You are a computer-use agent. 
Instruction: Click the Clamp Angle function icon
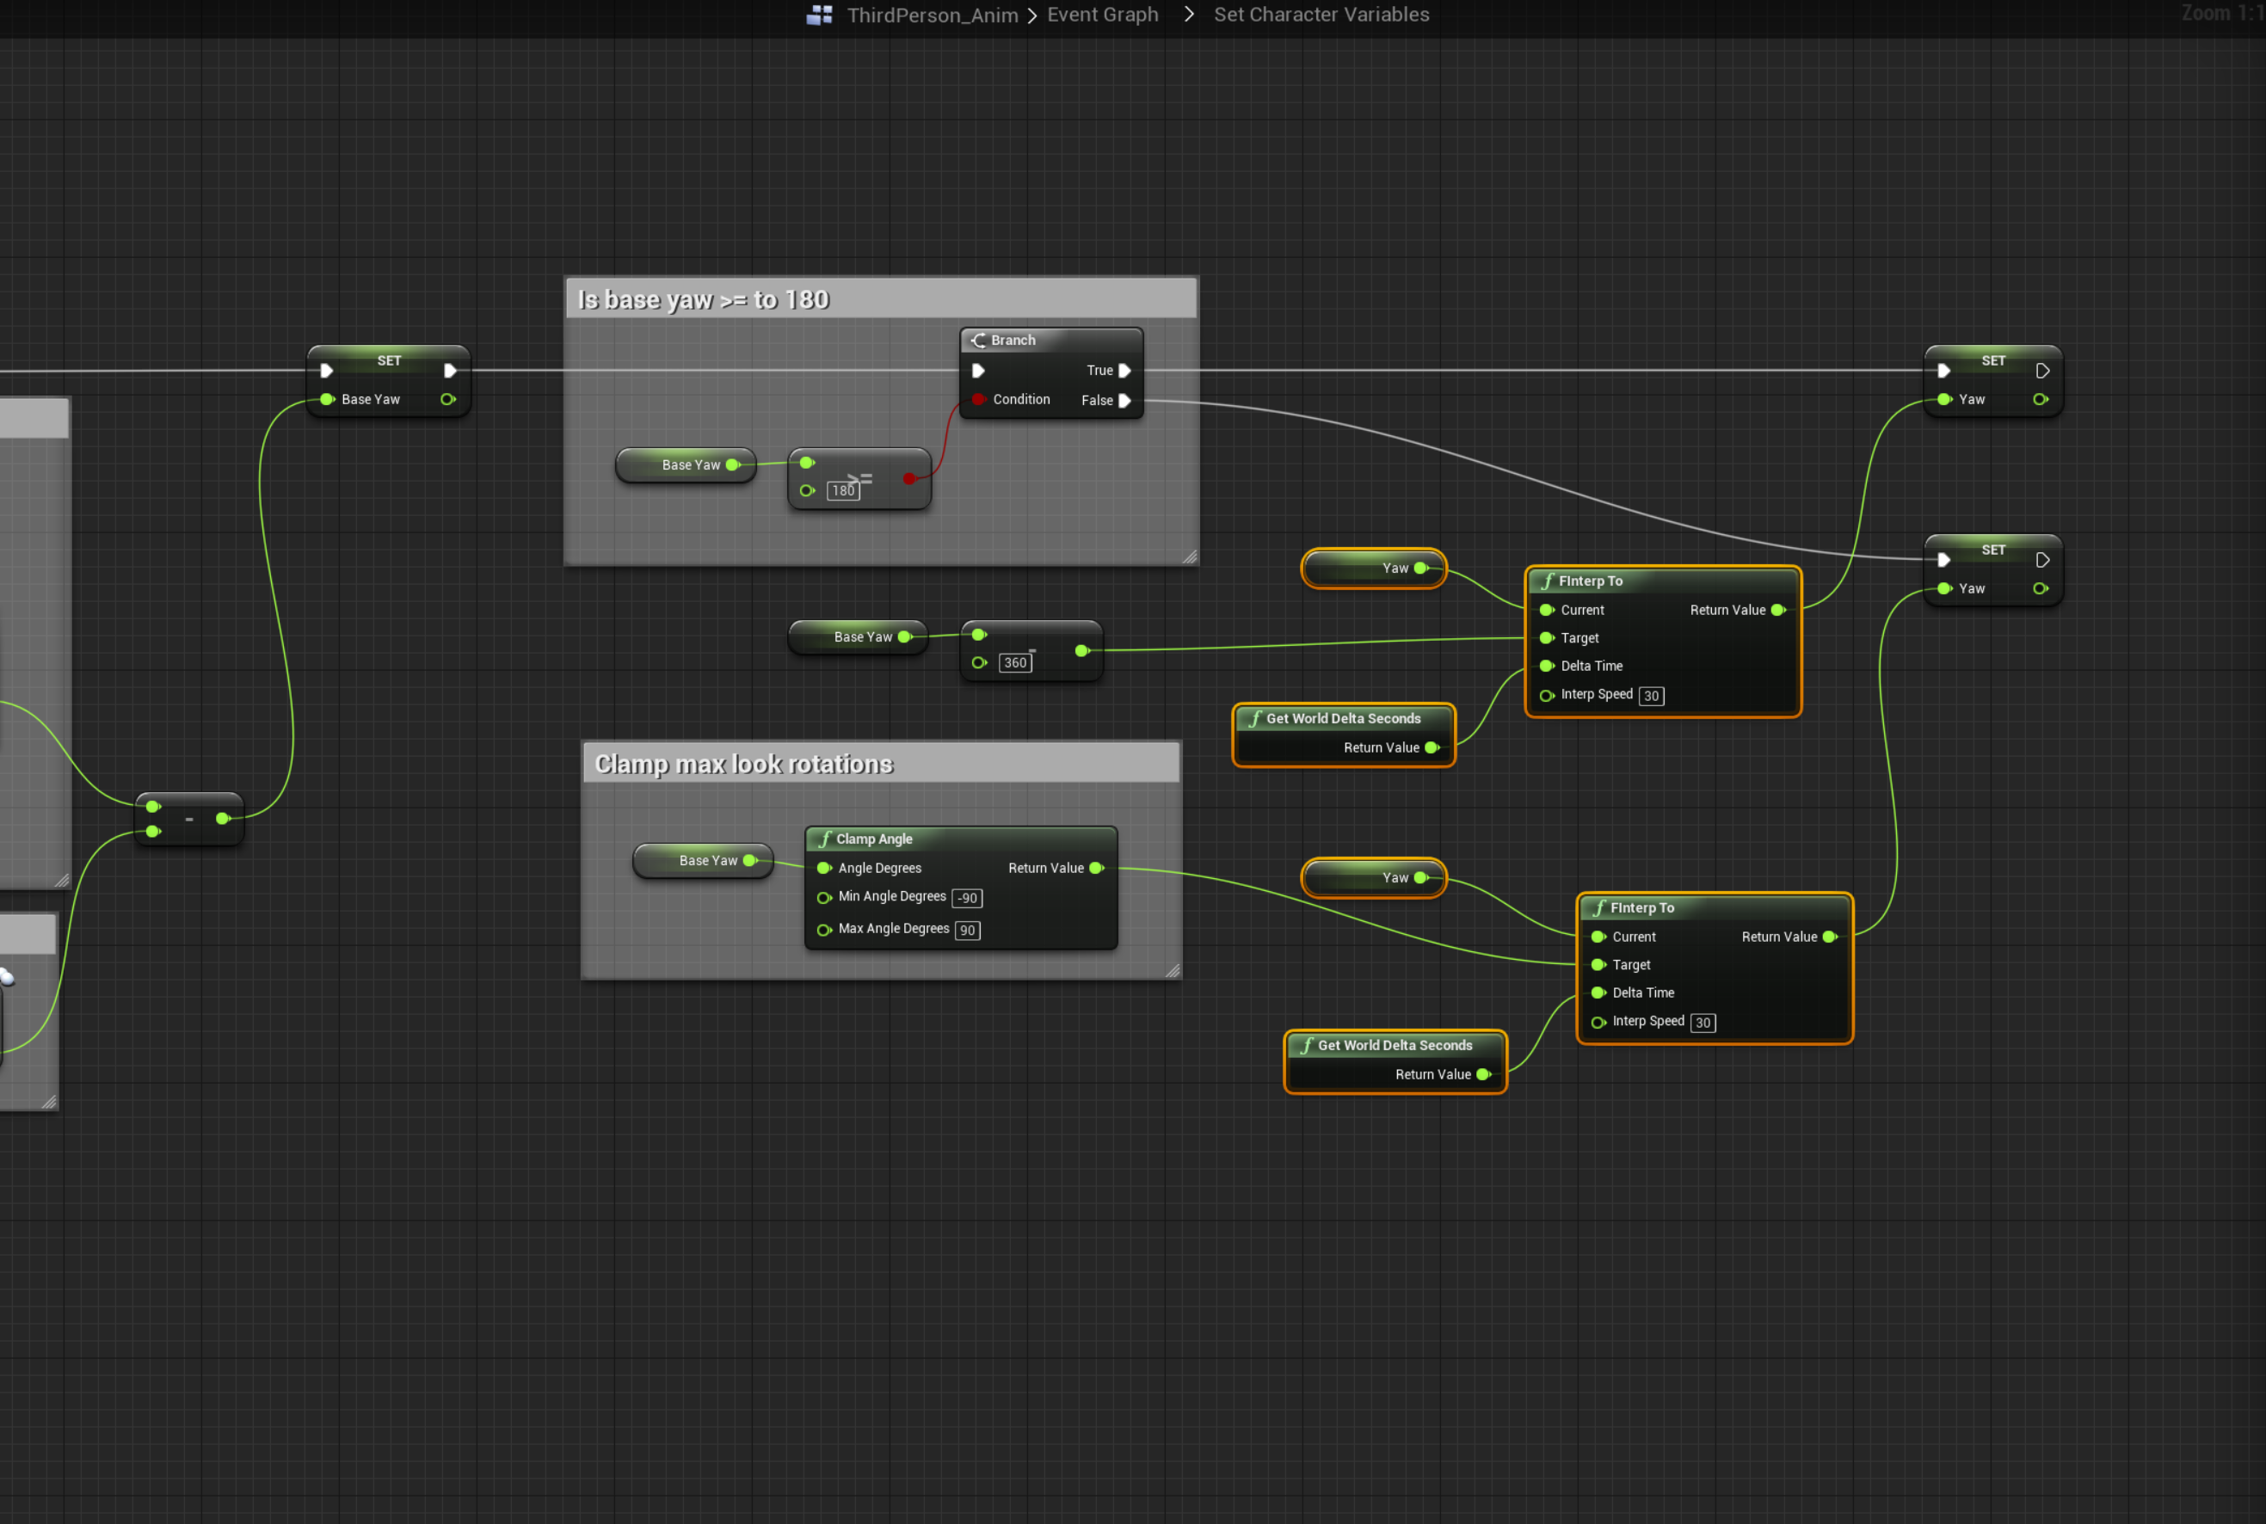824,839
